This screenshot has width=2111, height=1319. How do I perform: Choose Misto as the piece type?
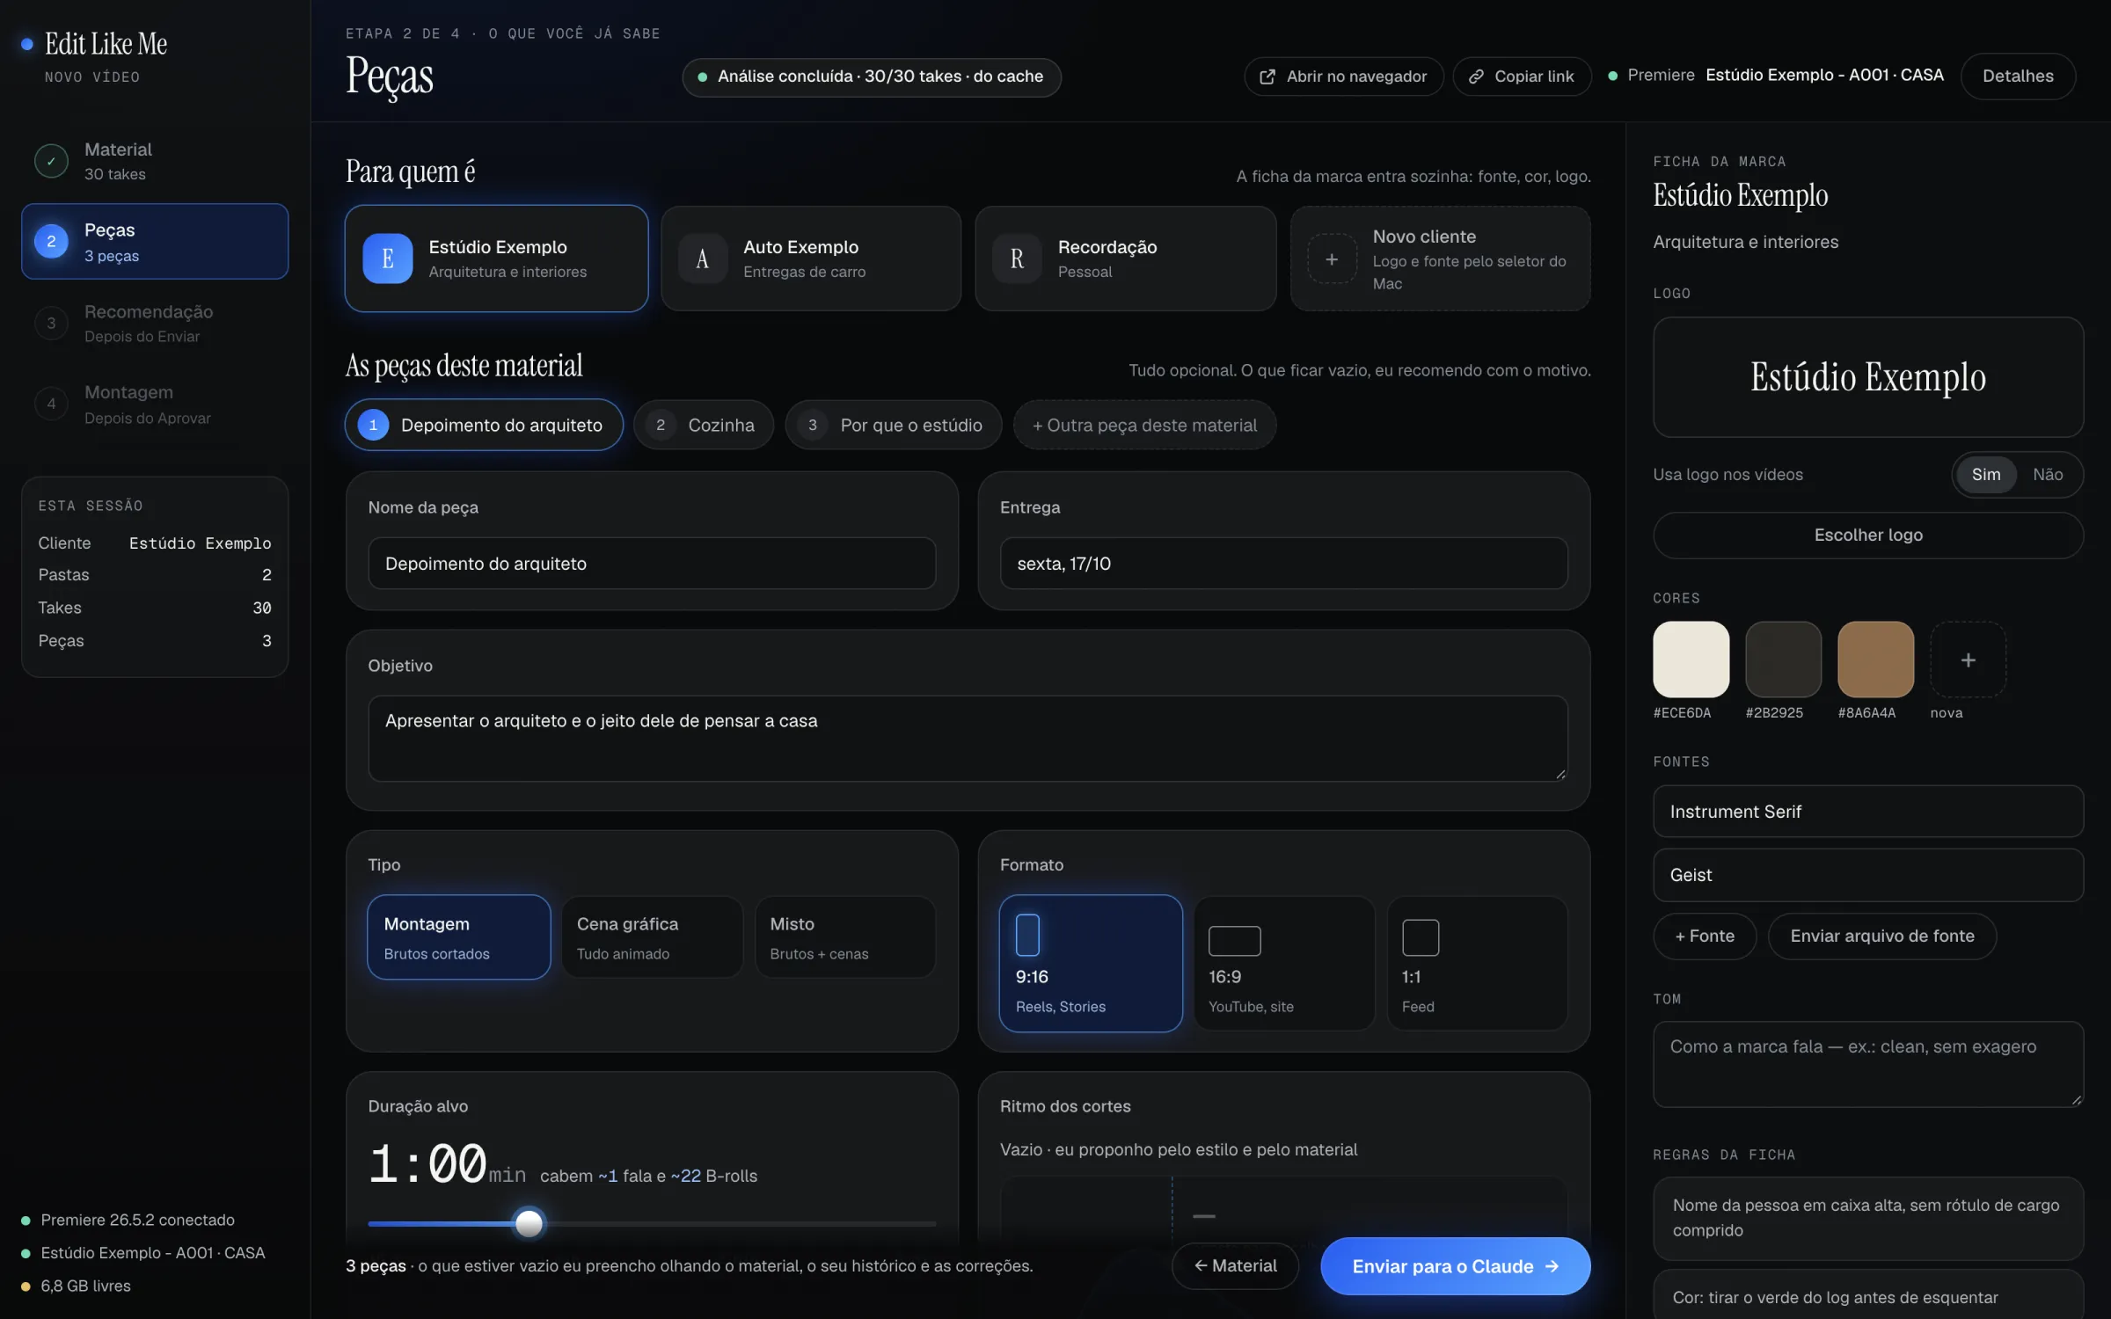(x=845, y=937)
